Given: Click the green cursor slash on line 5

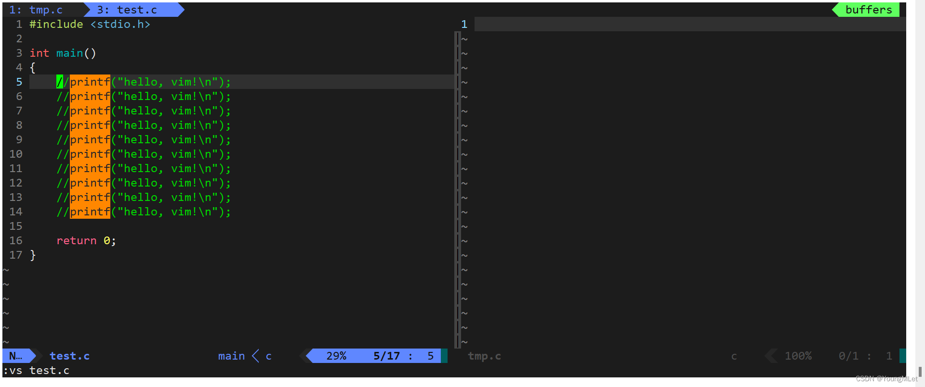Looking at the screenshot, I should [60, 82].
